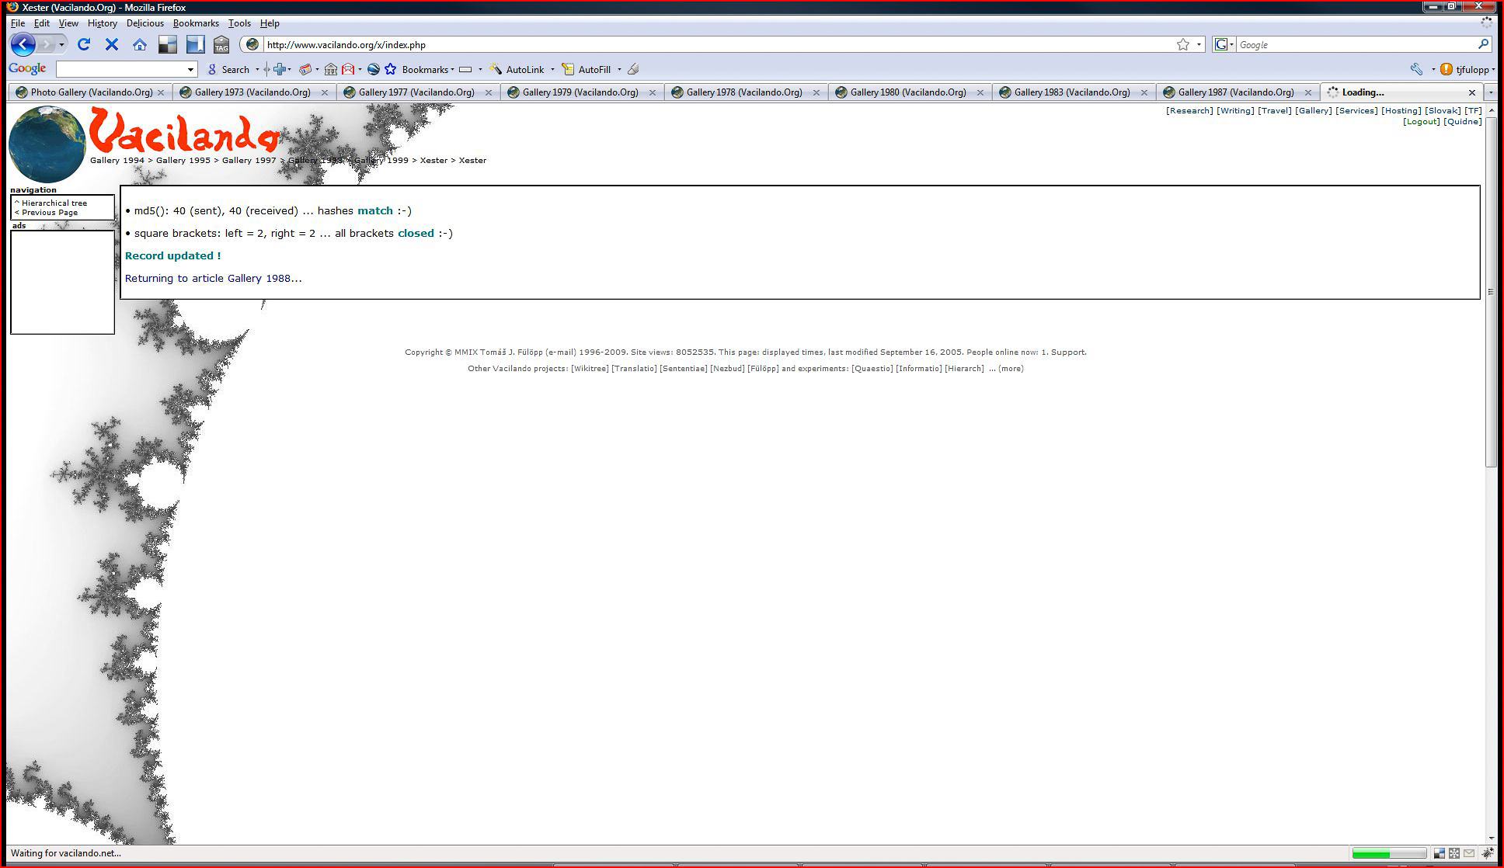Click the TAG toolbar icon

[x=221, y=45]
